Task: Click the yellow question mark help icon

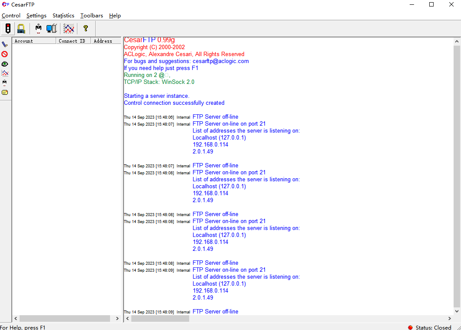Action: [x=86, y=29]
